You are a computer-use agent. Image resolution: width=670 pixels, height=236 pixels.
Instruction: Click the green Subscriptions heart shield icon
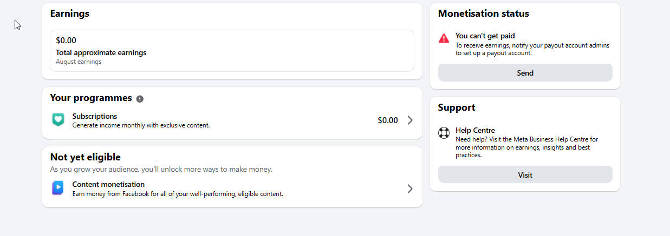coord(58,120)
